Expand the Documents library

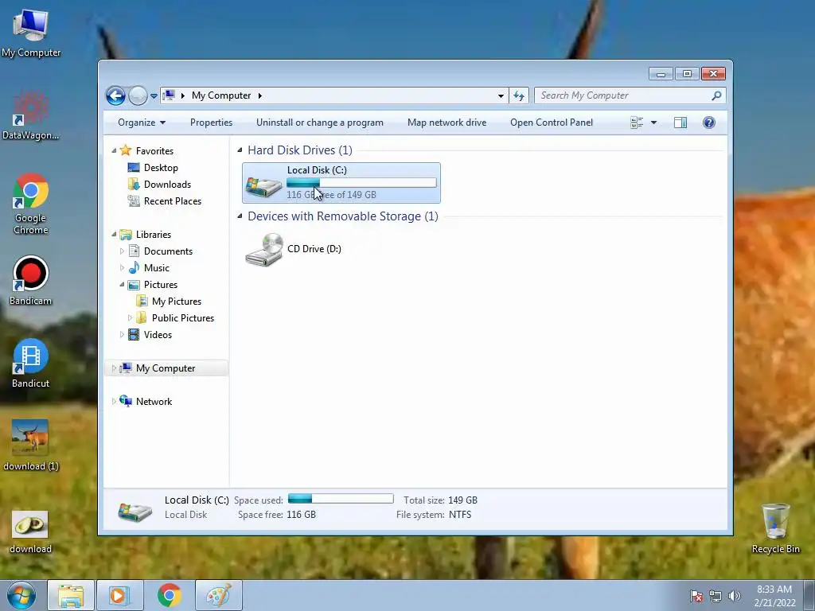[x=122, y=251]
